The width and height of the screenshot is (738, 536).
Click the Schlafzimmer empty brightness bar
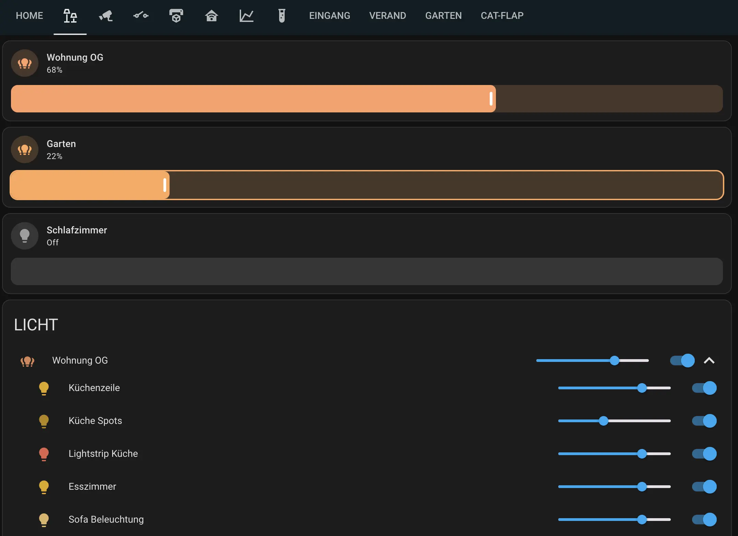(367, 271)
